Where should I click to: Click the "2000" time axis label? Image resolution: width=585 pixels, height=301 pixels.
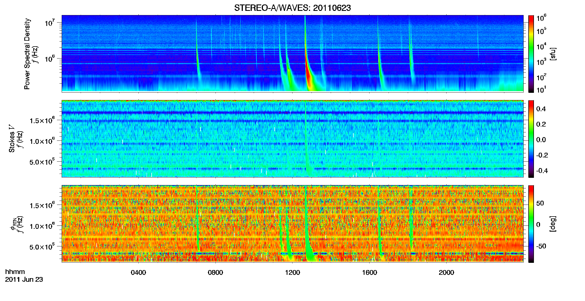tap(447, 273)
